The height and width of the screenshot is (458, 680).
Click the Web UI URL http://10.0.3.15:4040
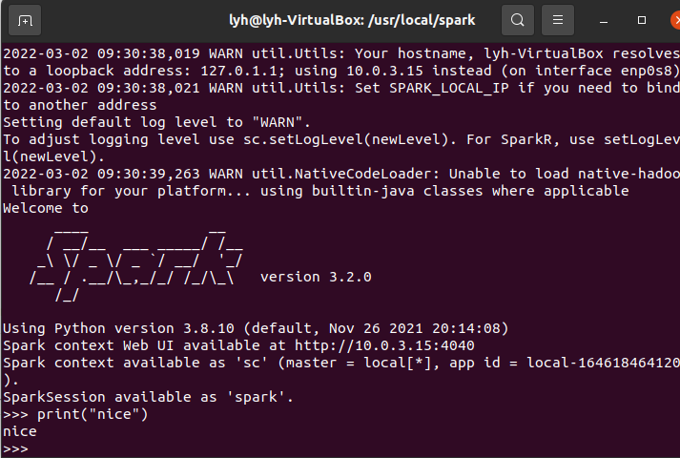pos(384,345)
